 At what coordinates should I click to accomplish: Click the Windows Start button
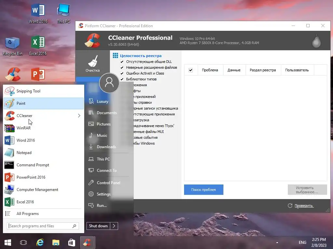tap(8, 243)
